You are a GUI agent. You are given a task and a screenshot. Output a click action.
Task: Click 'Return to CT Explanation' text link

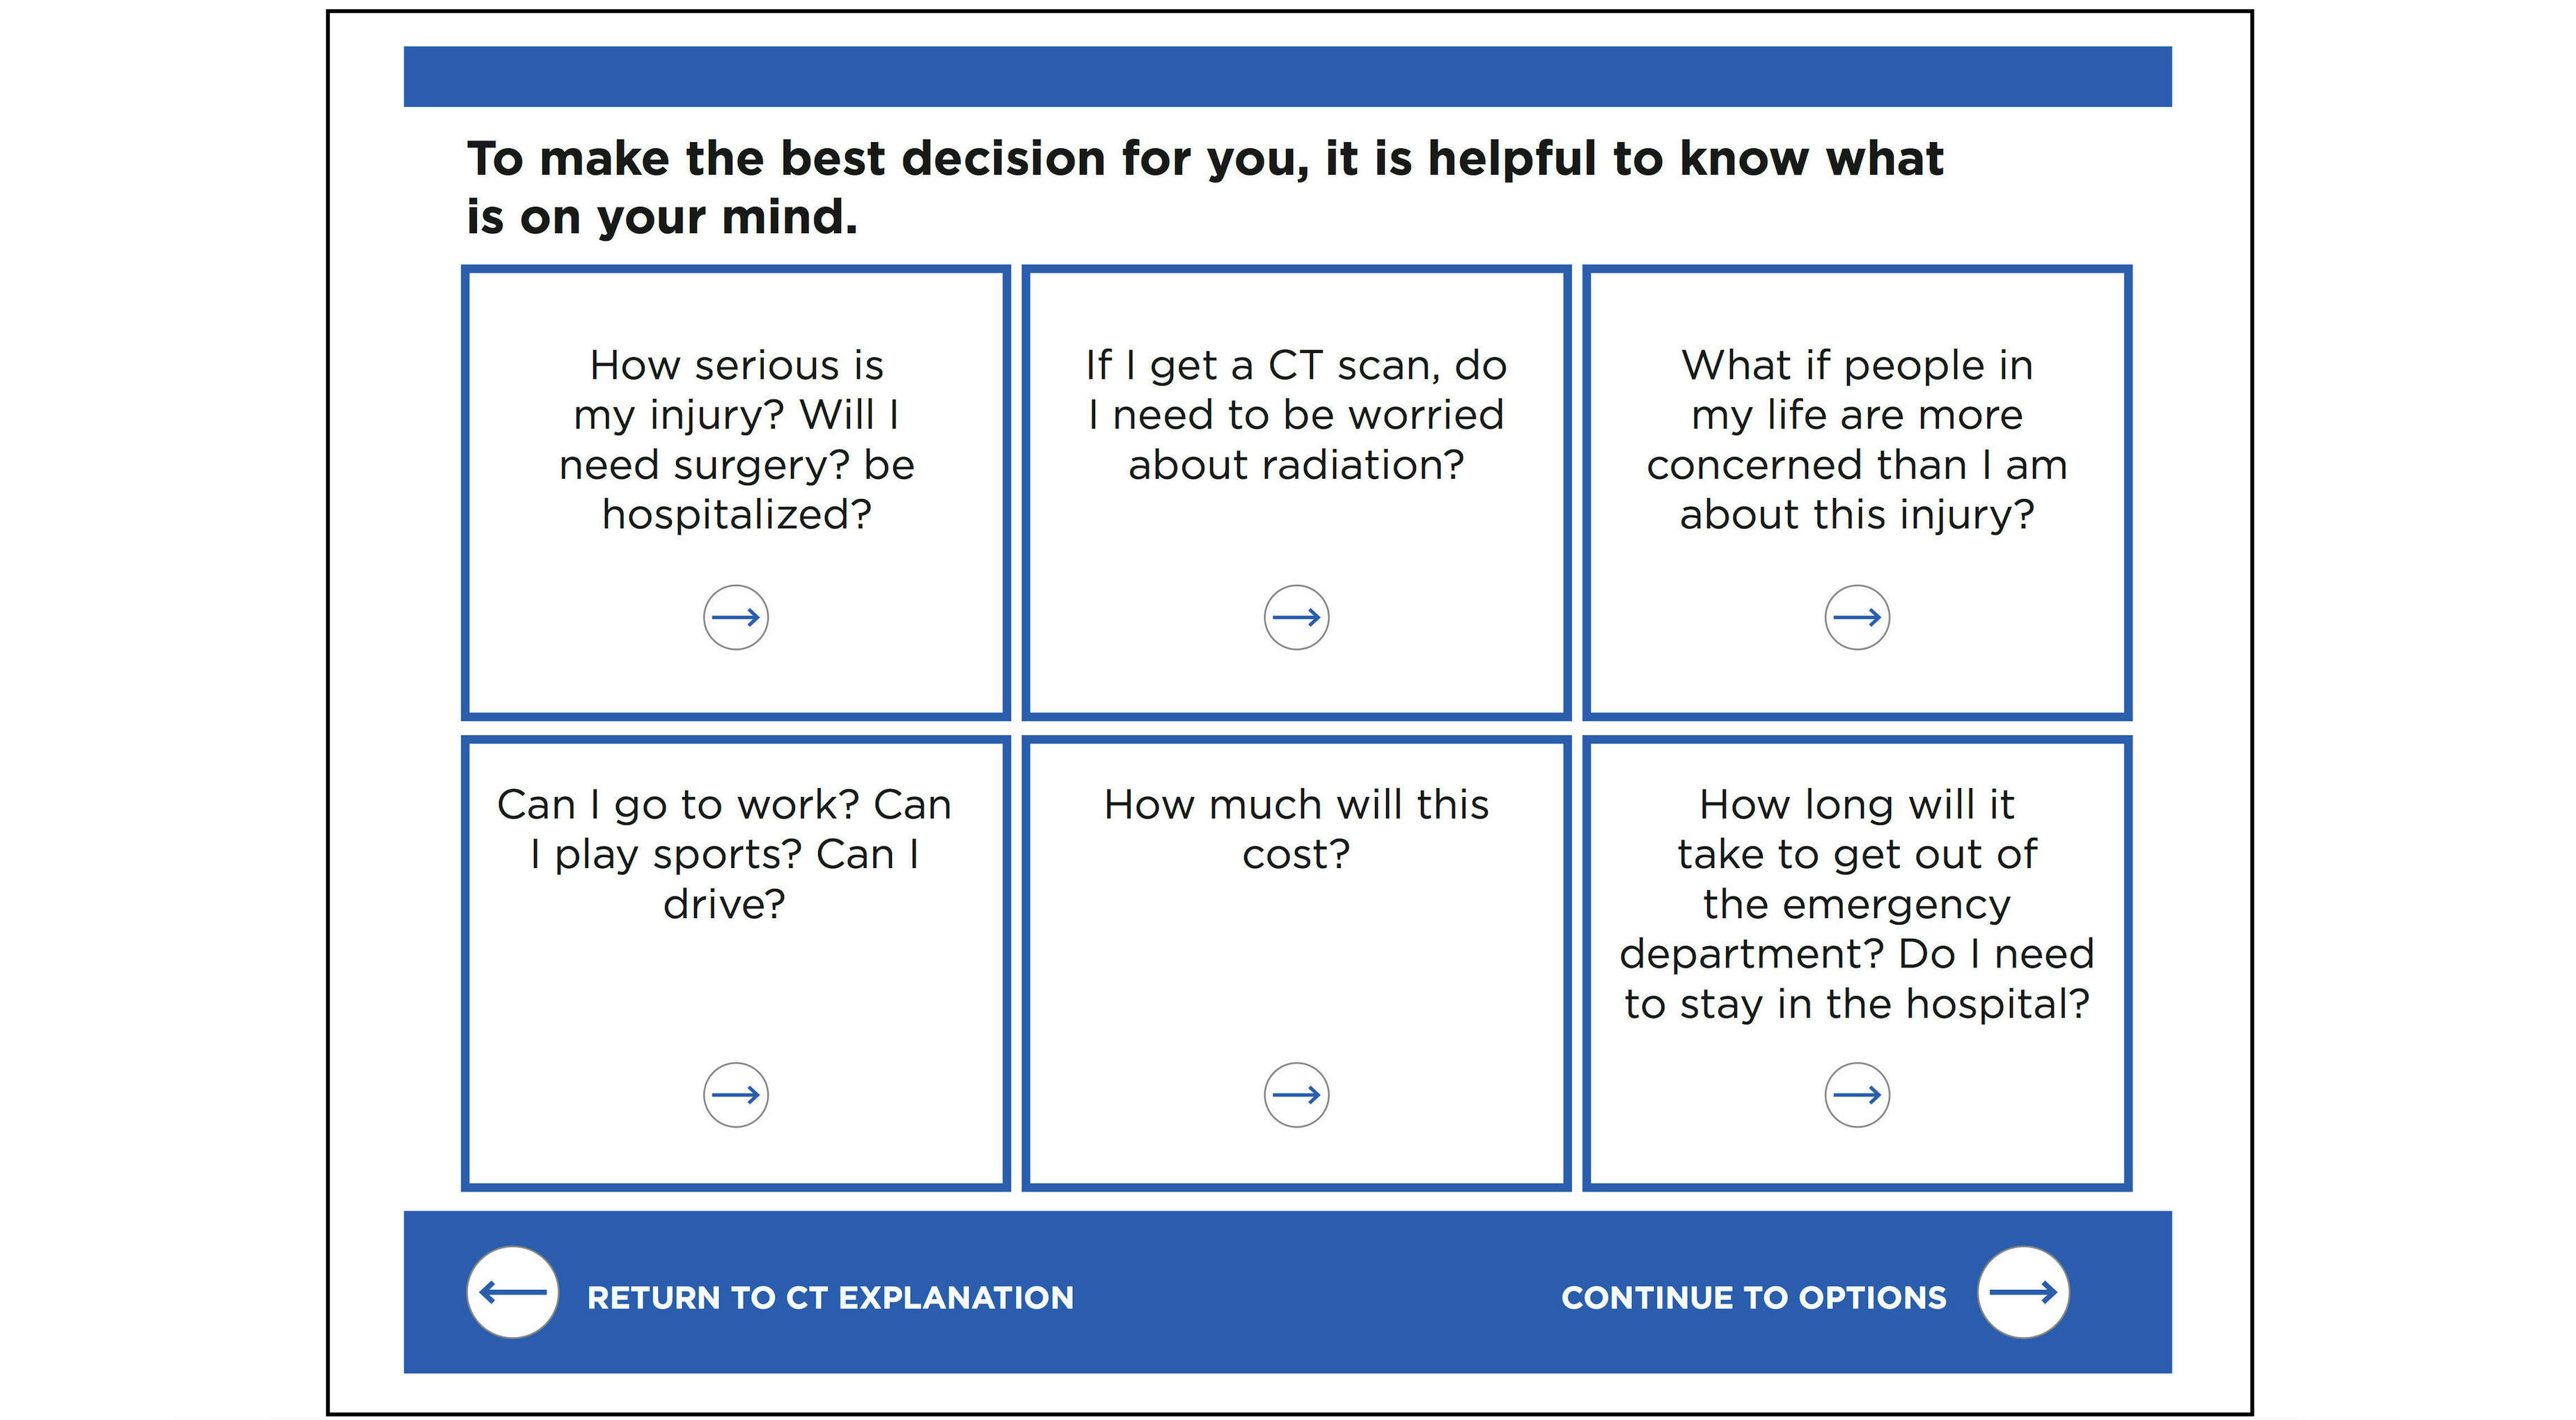[830, 1297]
